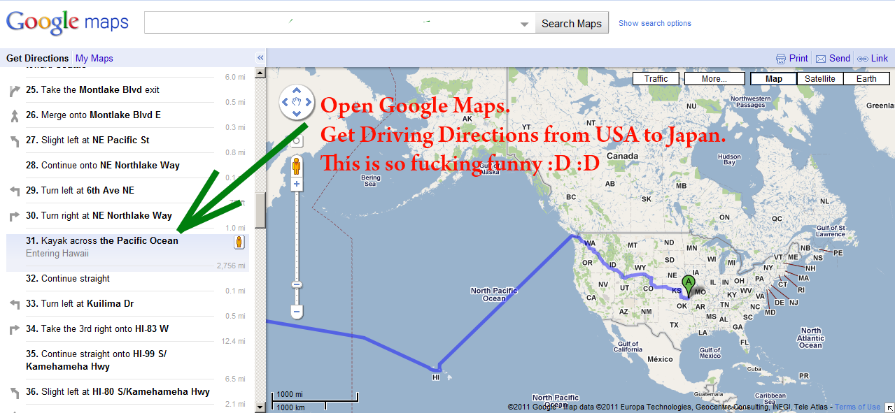Select the Get Directions tab
The height and width of the screenshot is (413, 895).
tap(38, 59)
